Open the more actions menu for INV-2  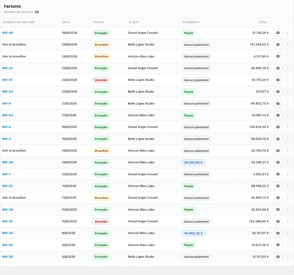tap(288, 139)
